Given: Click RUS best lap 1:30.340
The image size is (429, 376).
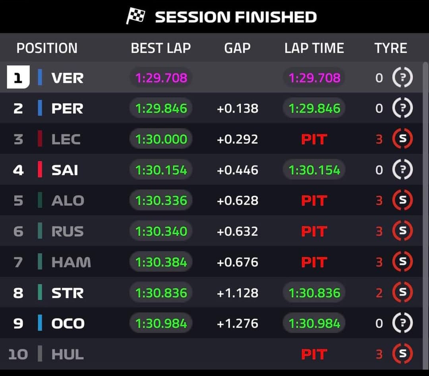Looking at the screenshot, I should pyautogui.click(x=161, y=231).
